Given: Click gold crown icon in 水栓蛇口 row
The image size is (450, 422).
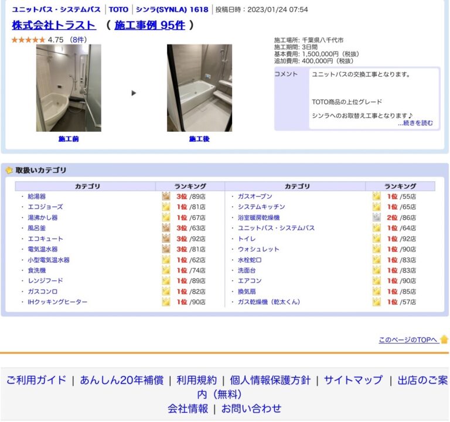Looking at the screenshot, I should point(377,260).
